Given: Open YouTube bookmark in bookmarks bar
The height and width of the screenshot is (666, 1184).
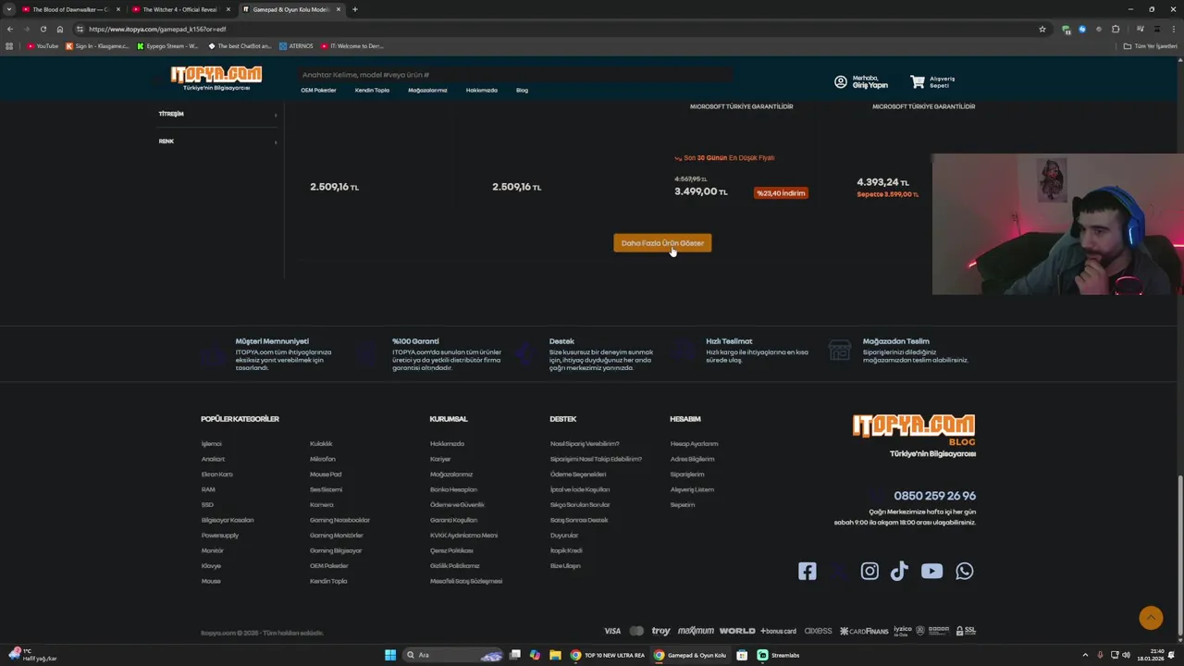Looking at the screenshot, I should pos(43,45).
